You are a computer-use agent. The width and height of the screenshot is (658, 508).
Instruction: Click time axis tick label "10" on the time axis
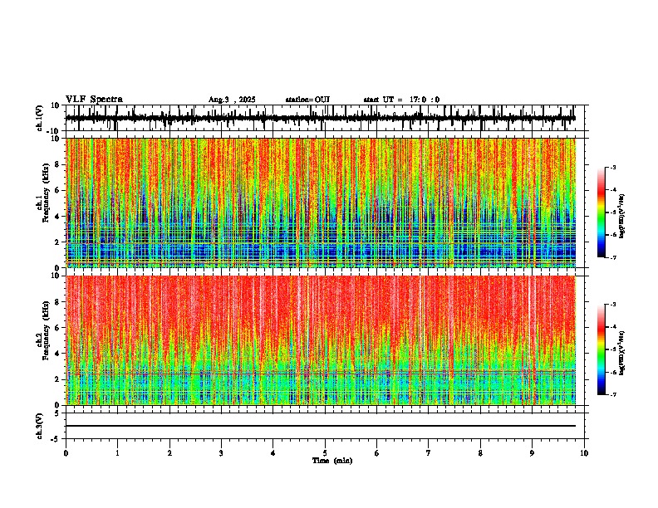click(x=584, y=453)
